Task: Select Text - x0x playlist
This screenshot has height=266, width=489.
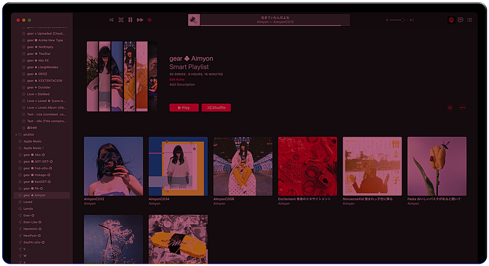Action: point(42,121)
